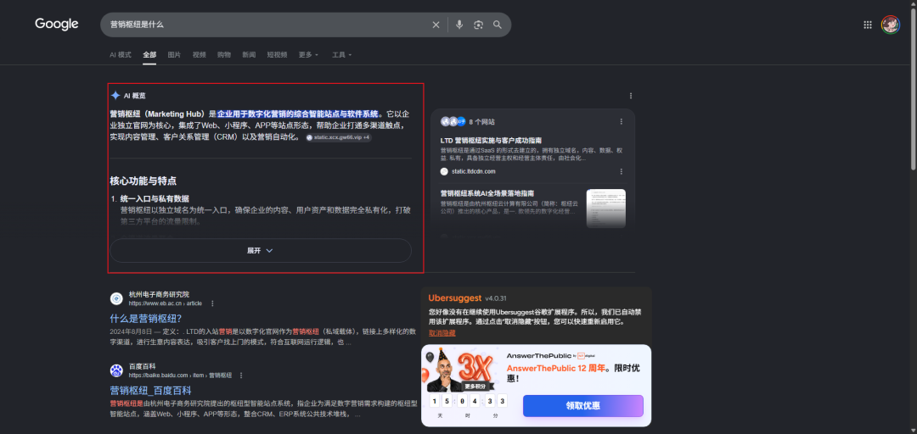Click the 8 个网站 stacked site icons
The height and width of the screenshot is (434, 917).
pyautogui.click(x=453, y=121)
